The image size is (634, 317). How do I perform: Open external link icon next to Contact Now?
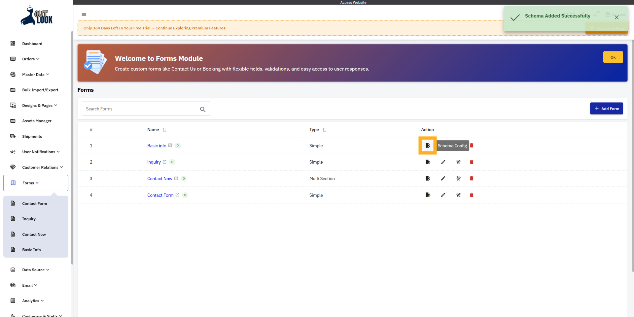click(x=176, y=178)
